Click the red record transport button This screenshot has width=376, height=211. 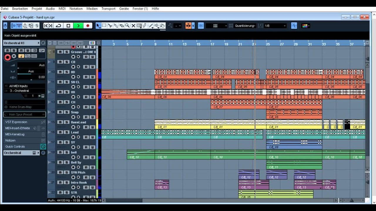(88, 26)
